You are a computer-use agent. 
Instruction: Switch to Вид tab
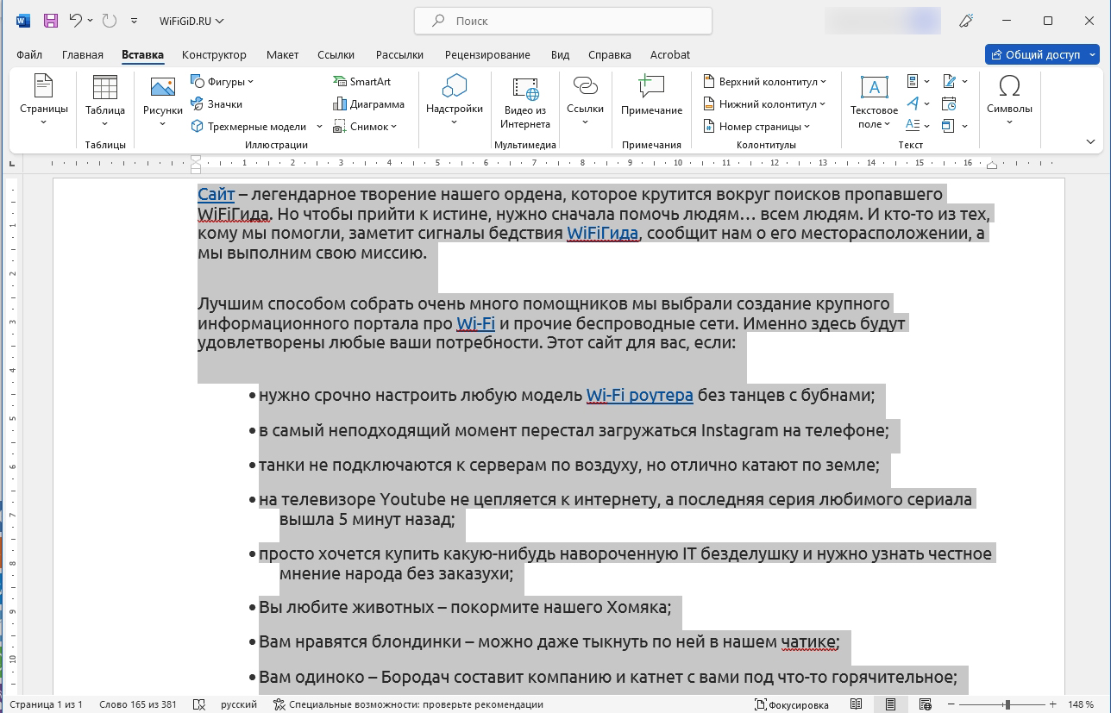click(560, 54)
